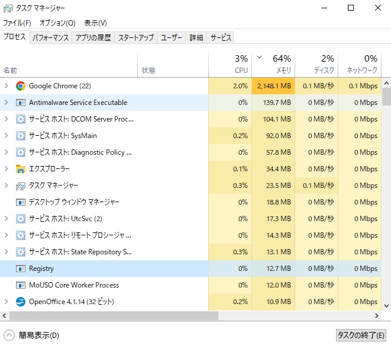This screenshot has width=391, height=348.
Task: Click the Registry process icon
Action: pyautogui.click(x=21, y=269)
